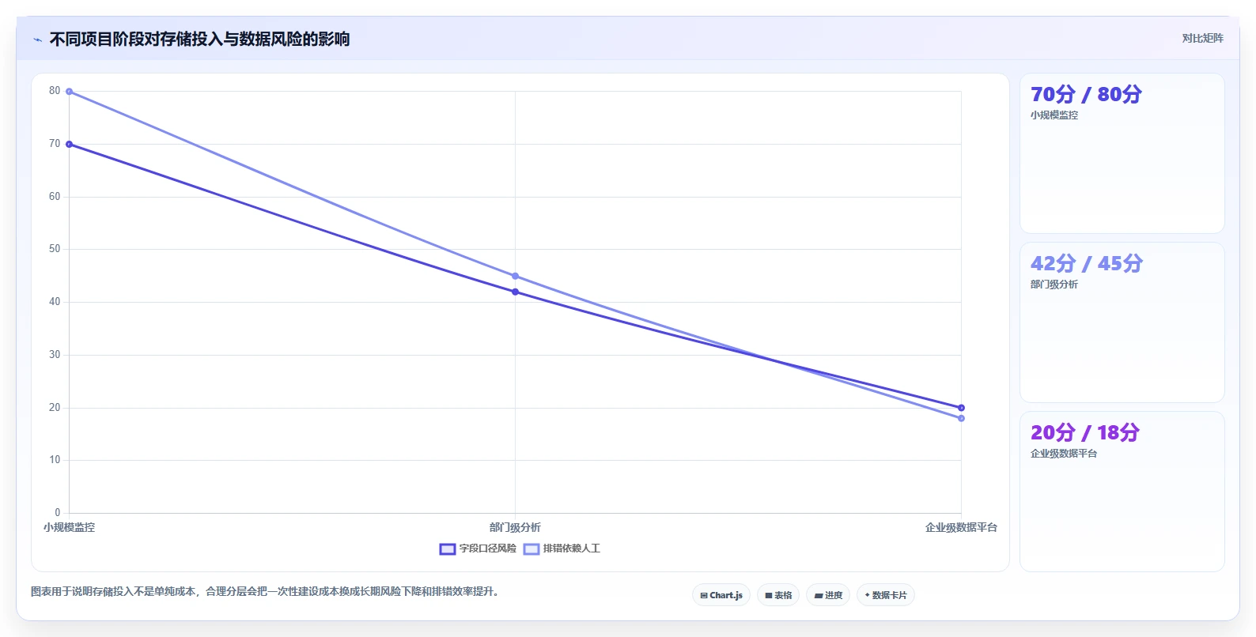Click the 70分 / 80分 card value
The image size is (1256, 637).
tap(1086, 94)
